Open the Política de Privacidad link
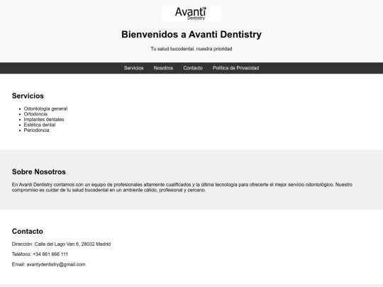The height and width of the screenshot is (287, 383). coord(235,68)
